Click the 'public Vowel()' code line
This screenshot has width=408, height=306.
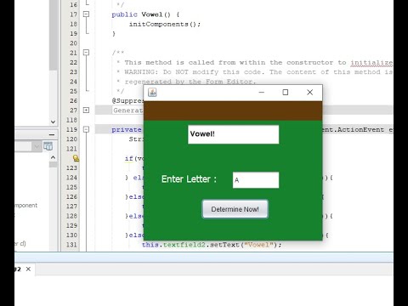point(145,14)
